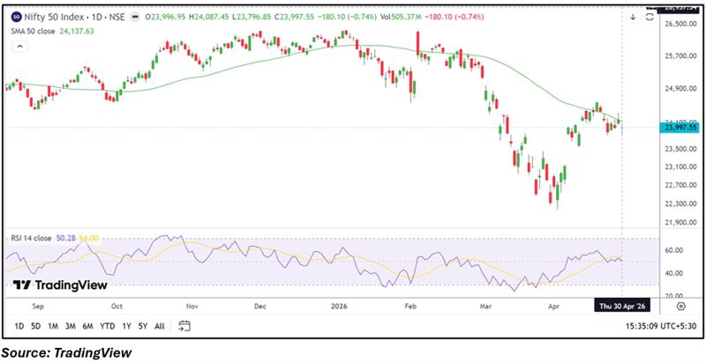Click the Vol 505.37M reading
Screen dimensions: 706x362
pyautogui.click(x=402, y=17)
